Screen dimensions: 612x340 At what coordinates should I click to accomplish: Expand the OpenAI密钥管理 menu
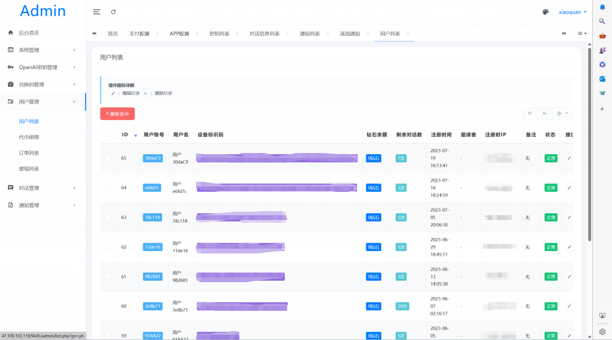(42, 68)
